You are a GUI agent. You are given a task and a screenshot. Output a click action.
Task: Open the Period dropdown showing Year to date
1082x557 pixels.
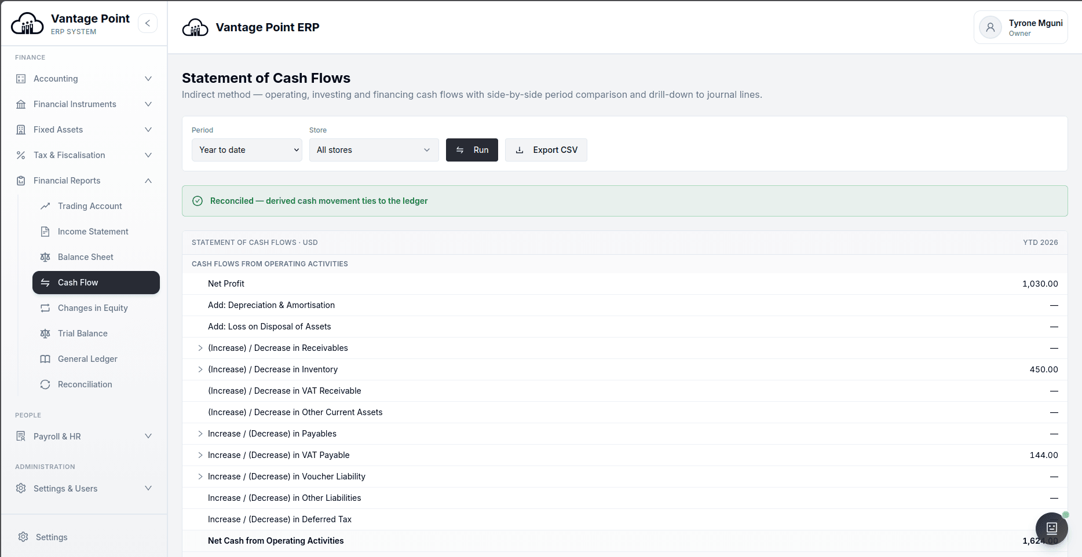click(247, 150)
